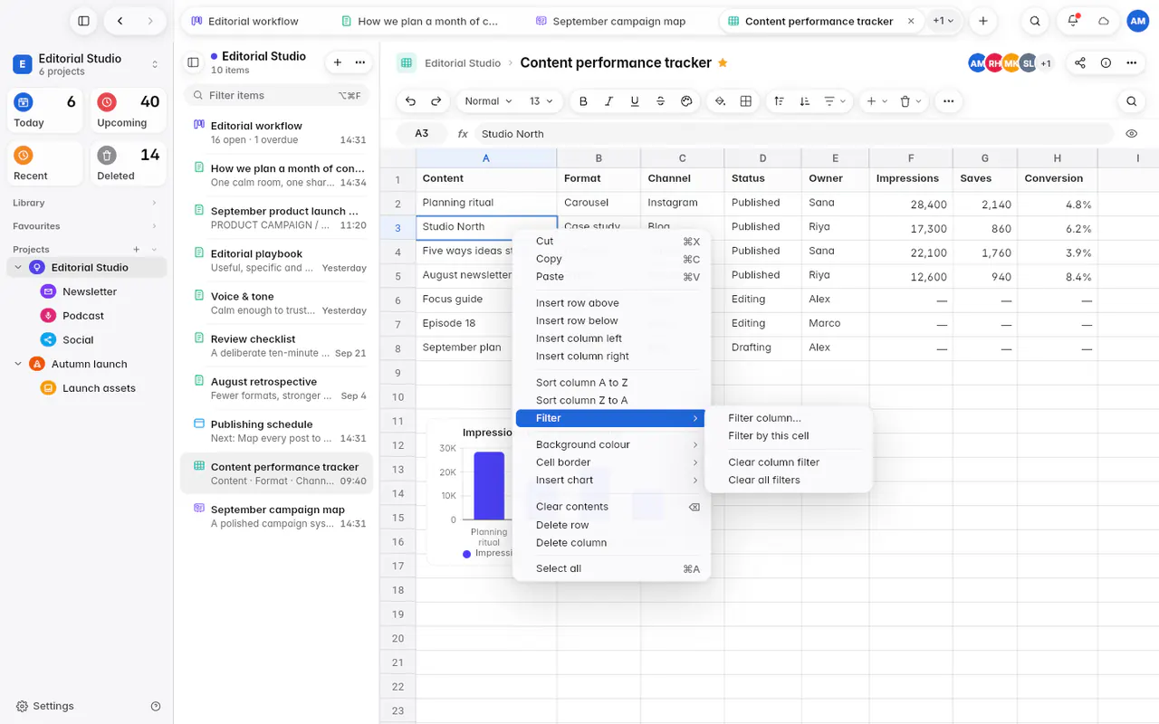The width and height of the screenshot is (1159, 724).
Task: Open the font size 13 dropdown
Action: 541,101
